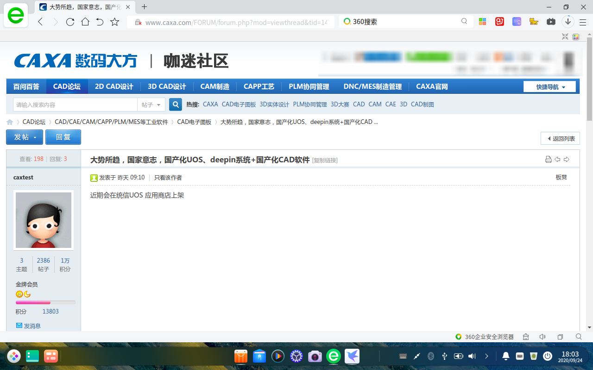Screen dimensions: 593x370
Task: Open the 发帖 dropdown button
Action: [x=25, y=137]
